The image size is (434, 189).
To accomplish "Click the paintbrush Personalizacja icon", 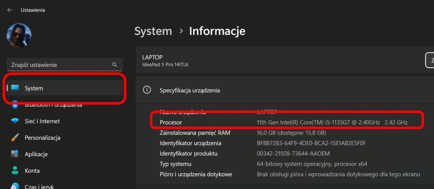I will (x=15, y=138).
